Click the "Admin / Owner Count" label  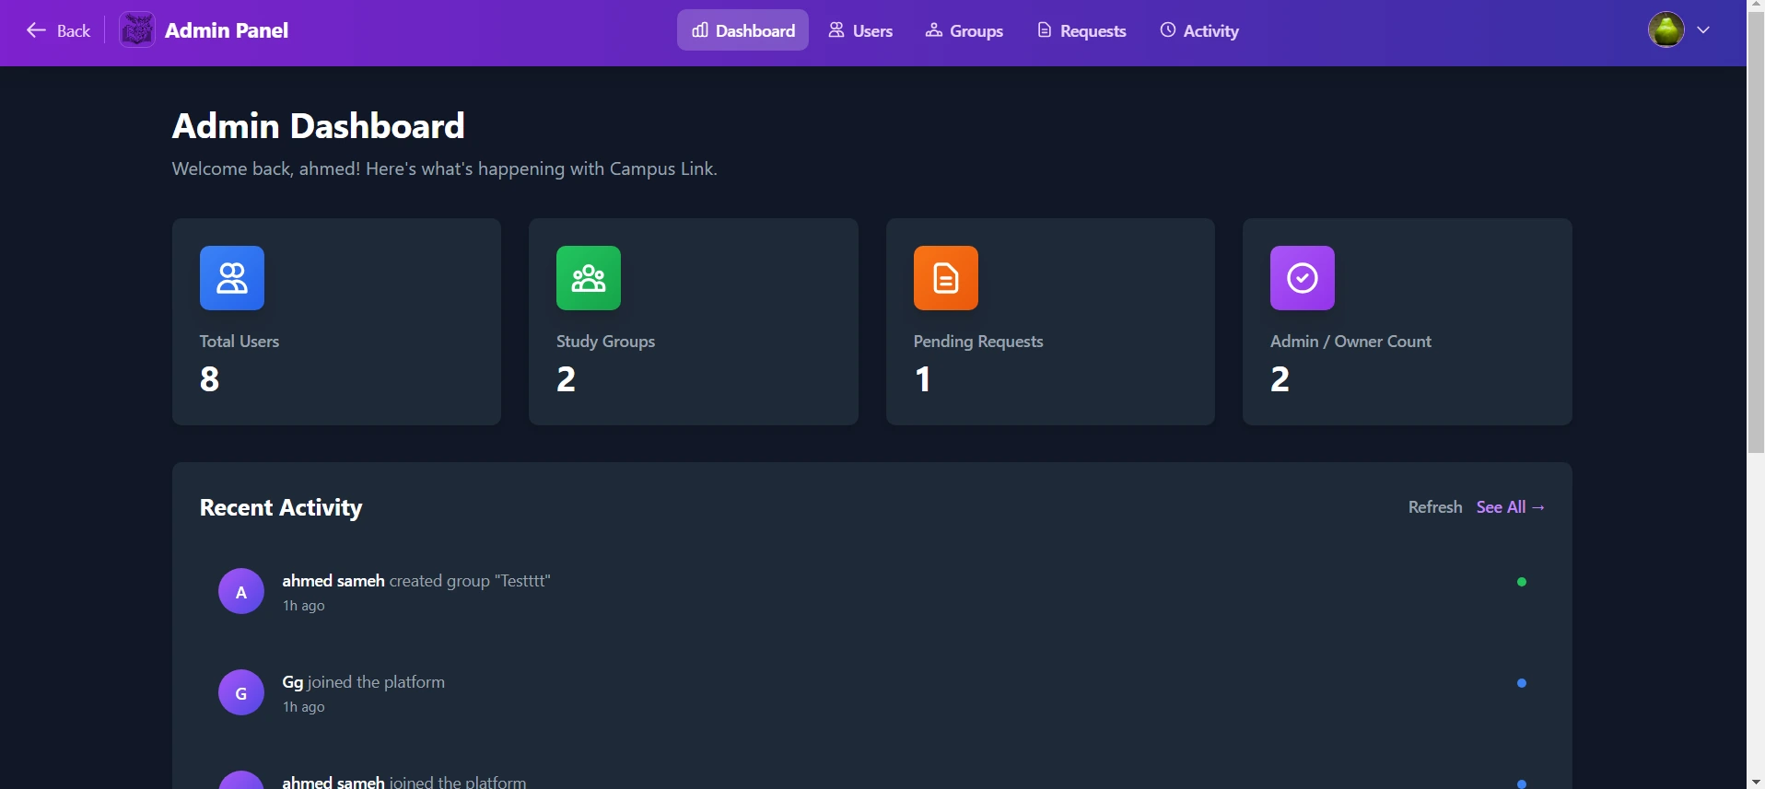(1351, 342)
